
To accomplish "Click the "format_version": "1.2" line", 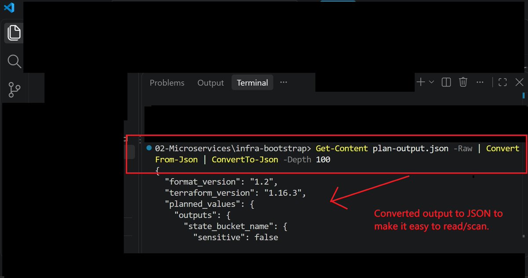I will click(x=221, y=181).
